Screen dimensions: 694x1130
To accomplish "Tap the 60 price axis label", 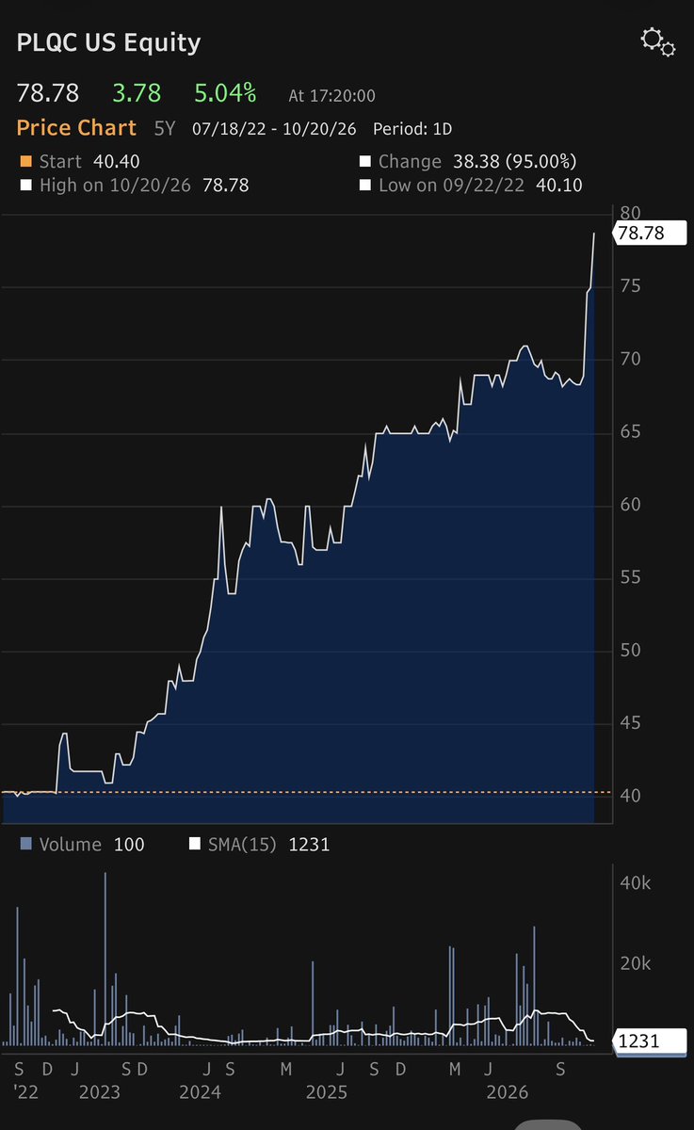I will [630, 505].
